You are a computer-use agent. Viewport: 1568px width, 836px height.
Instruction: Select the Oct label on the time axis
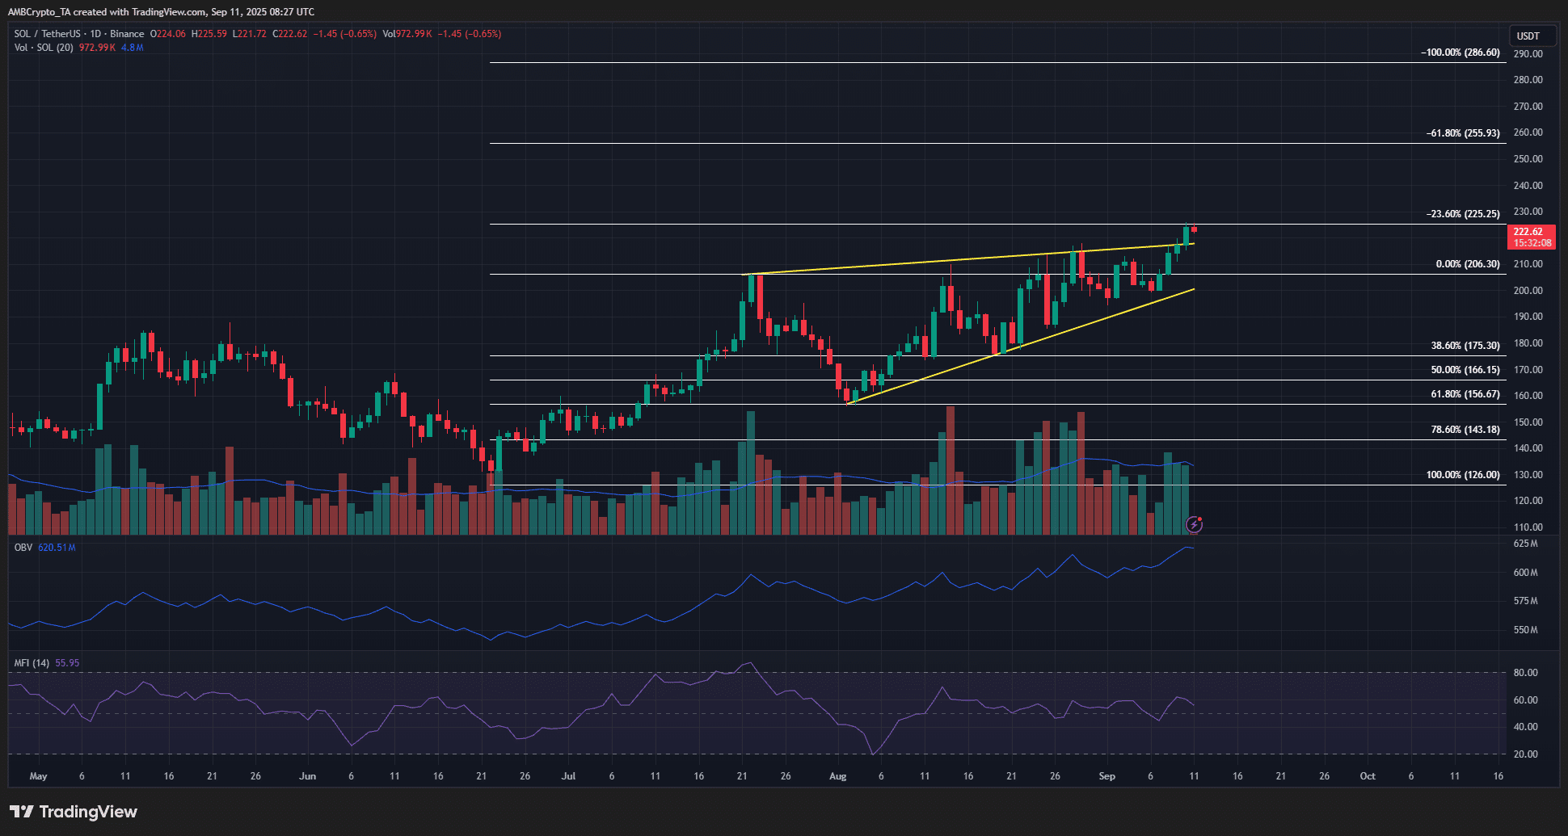click(1368, 775)
